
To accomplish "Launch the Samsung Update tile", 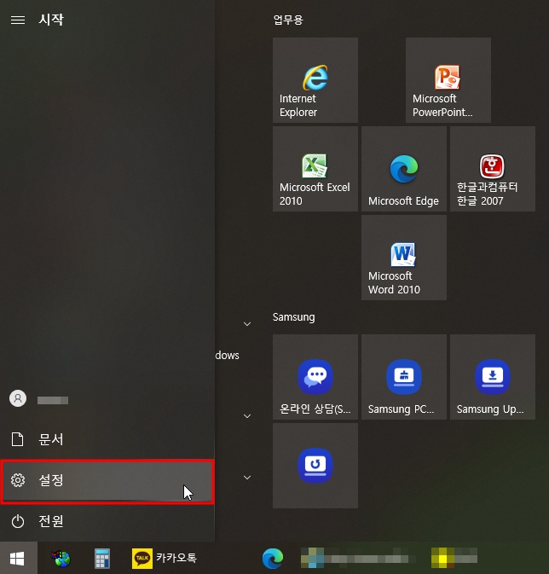I will pos(493,377).
